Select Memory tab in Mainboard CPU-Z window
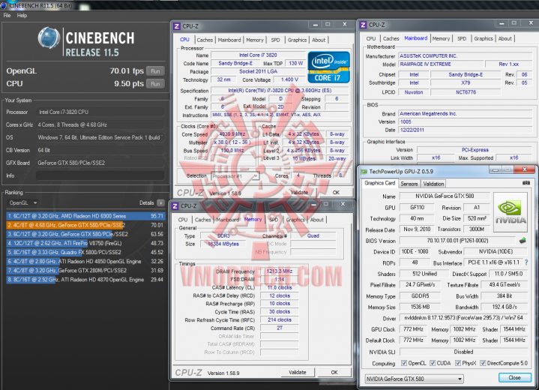This screenshot has width=539, height=390. click(x=441, y=38)
